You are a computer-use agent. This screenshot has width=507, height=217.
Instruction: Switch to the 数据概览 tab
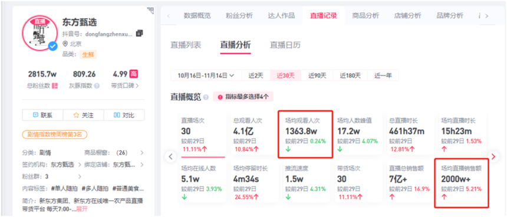(197, 15)
